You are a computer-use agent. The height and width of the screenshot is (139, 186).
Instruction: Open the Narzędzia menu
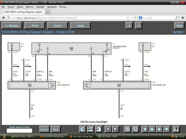coord(52,7)
